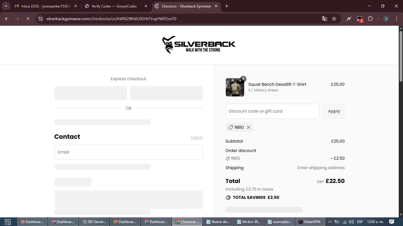This screenshot has width=403, height=226.
Task: Open the battery tray icon
Action: pos(337,222)
